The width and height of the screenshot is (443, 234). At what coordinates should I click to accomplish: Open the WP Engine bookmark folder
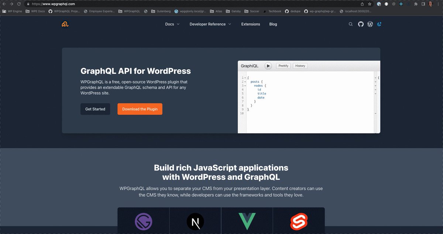[x=12, y=11]
